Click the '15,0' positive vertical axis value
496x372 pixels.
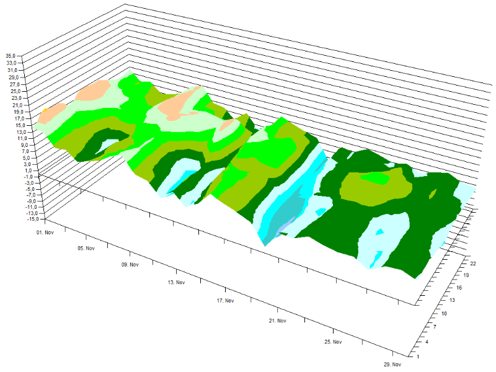(20, 126)
